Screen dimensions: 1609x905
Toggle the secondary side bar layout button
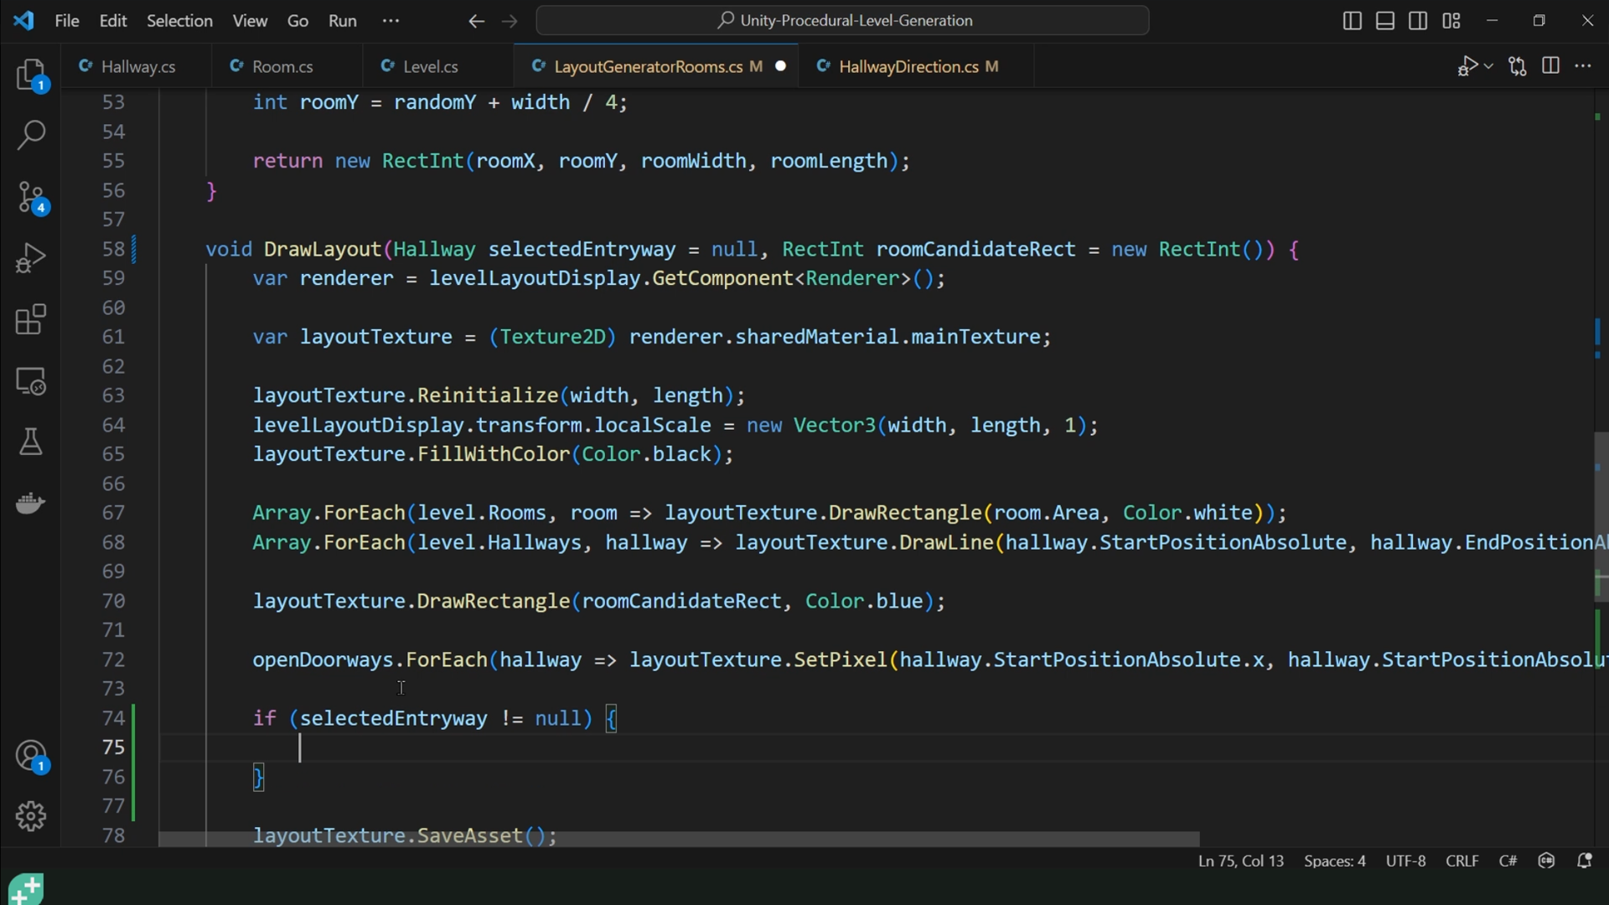[1418, 21]
